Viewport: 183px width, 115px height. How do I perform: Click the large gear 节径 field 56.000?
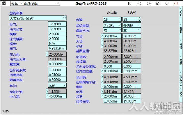[132, 36]
